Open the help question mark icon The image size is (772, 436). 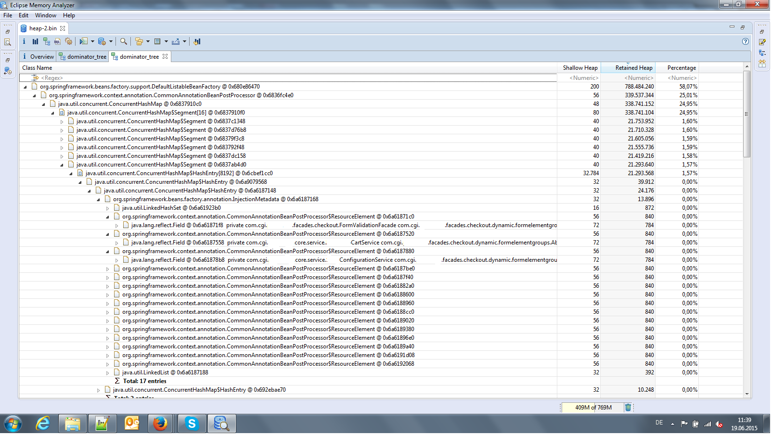746,41
